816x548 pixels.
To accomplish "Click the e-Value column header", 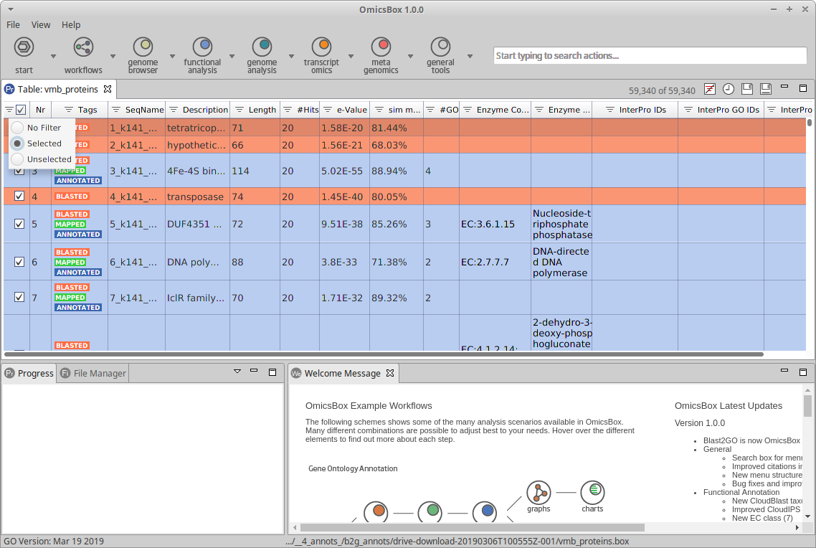I will [351, 110].
